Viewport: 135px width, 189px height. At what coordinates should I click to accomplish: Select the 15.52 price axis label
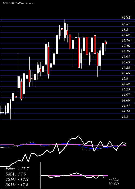[126, 84]
